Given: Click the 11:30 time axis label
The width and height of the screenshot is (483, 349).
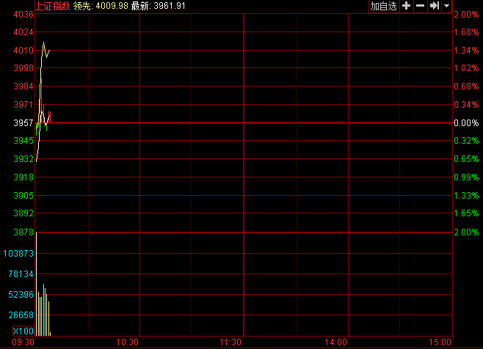Looking at the screenshot, I should pos(232,342).
